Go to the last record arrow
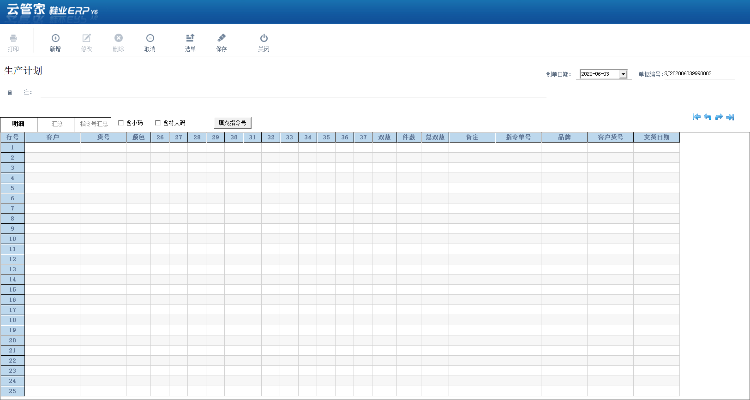Screen dimensions: 750x400 (x=730, y=117)
